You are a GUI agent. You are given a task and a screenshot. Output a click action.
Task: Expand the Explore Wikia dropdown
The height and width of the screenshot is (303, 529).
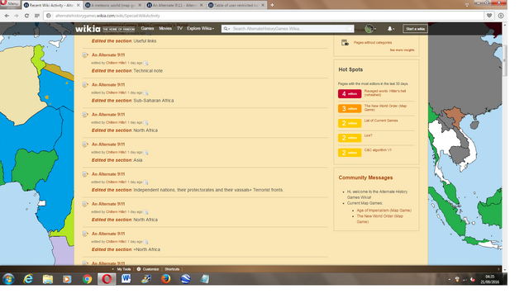click(x=200, y=28)
